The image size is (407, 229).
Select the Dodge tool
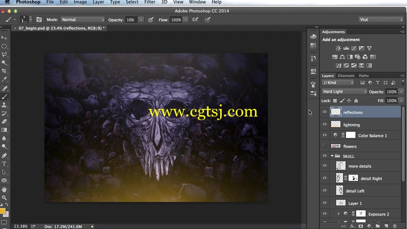[x=4, y=147]
